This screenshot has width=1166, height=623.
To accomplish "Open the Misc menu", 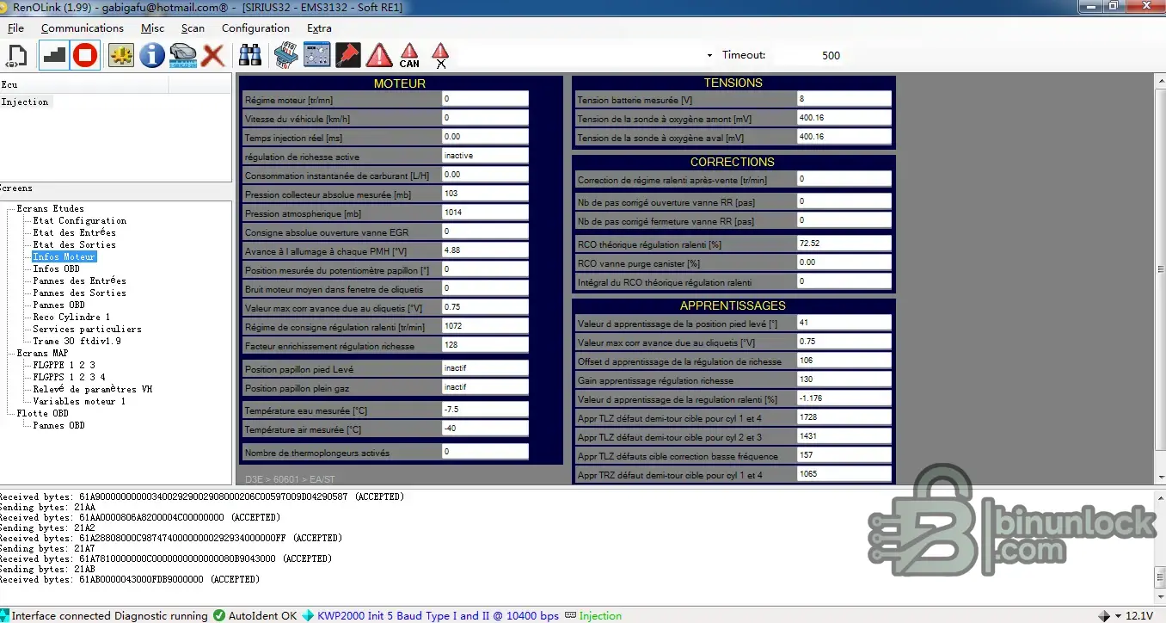I will pos(152,28).
